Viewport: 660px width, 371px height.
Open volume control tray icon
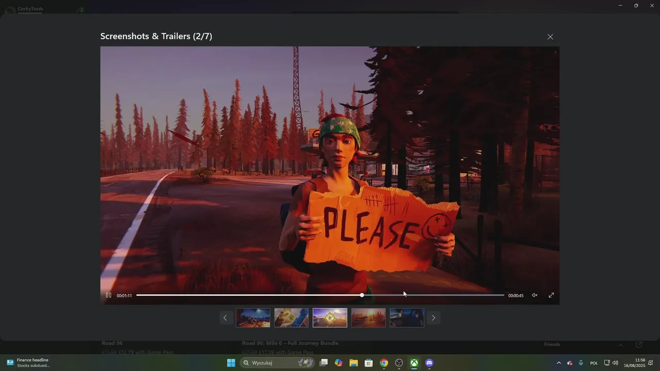[x=615, y=363]
